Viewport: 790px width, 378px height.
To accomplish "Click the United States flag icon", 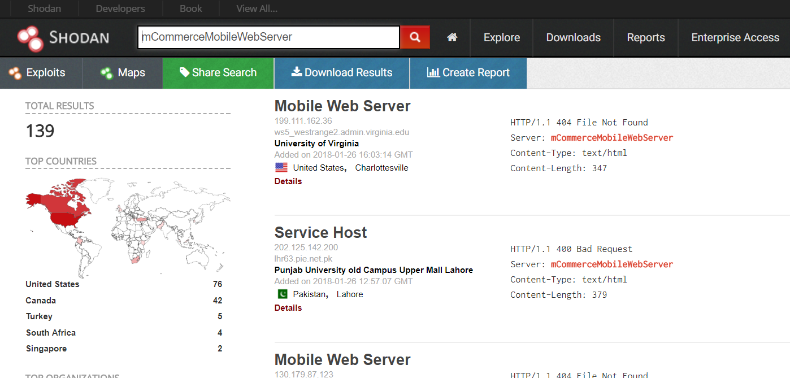I will pyautogui.click(x=281, y=168).
